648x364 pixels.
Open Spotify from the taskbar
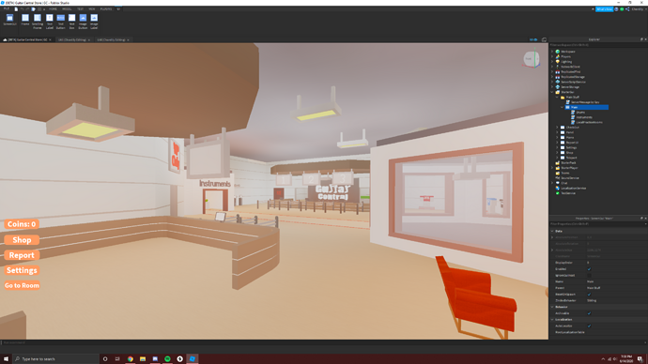pos(167,359)
